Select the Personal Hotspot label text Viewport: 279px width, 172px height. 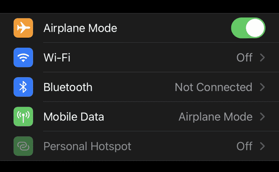[x=87, y=146]
